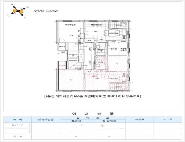Click the '임 대 상 황' section heading
This screenshot has height=142, width=185.
point(93,114)
